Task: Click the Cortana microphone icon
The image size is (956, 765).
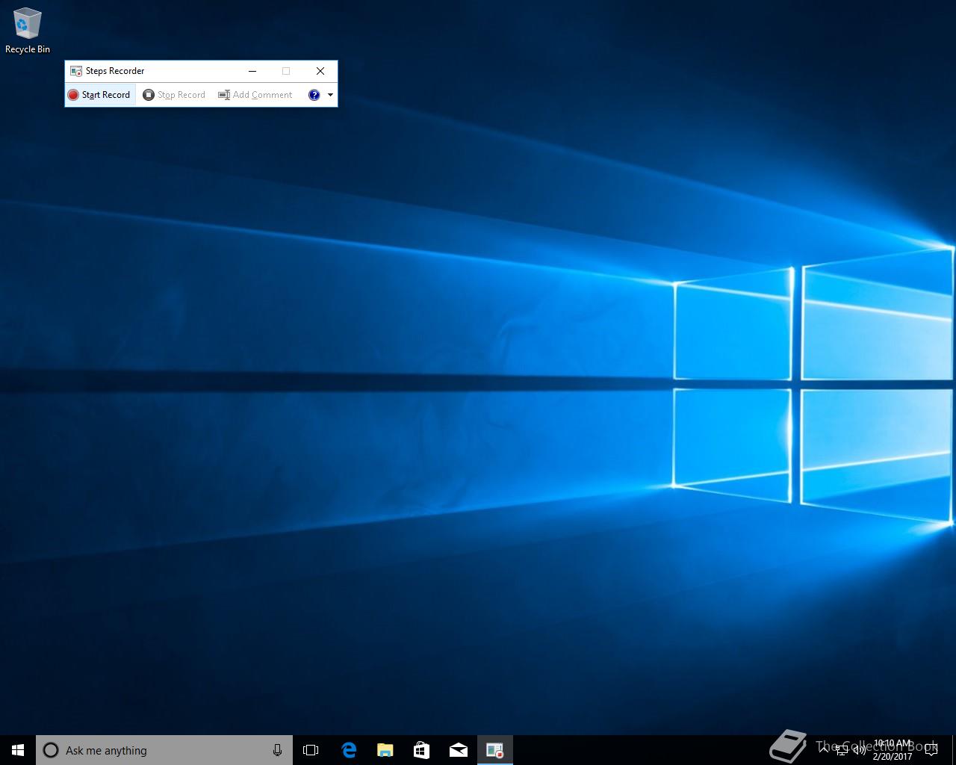Action: pos(277,750)
